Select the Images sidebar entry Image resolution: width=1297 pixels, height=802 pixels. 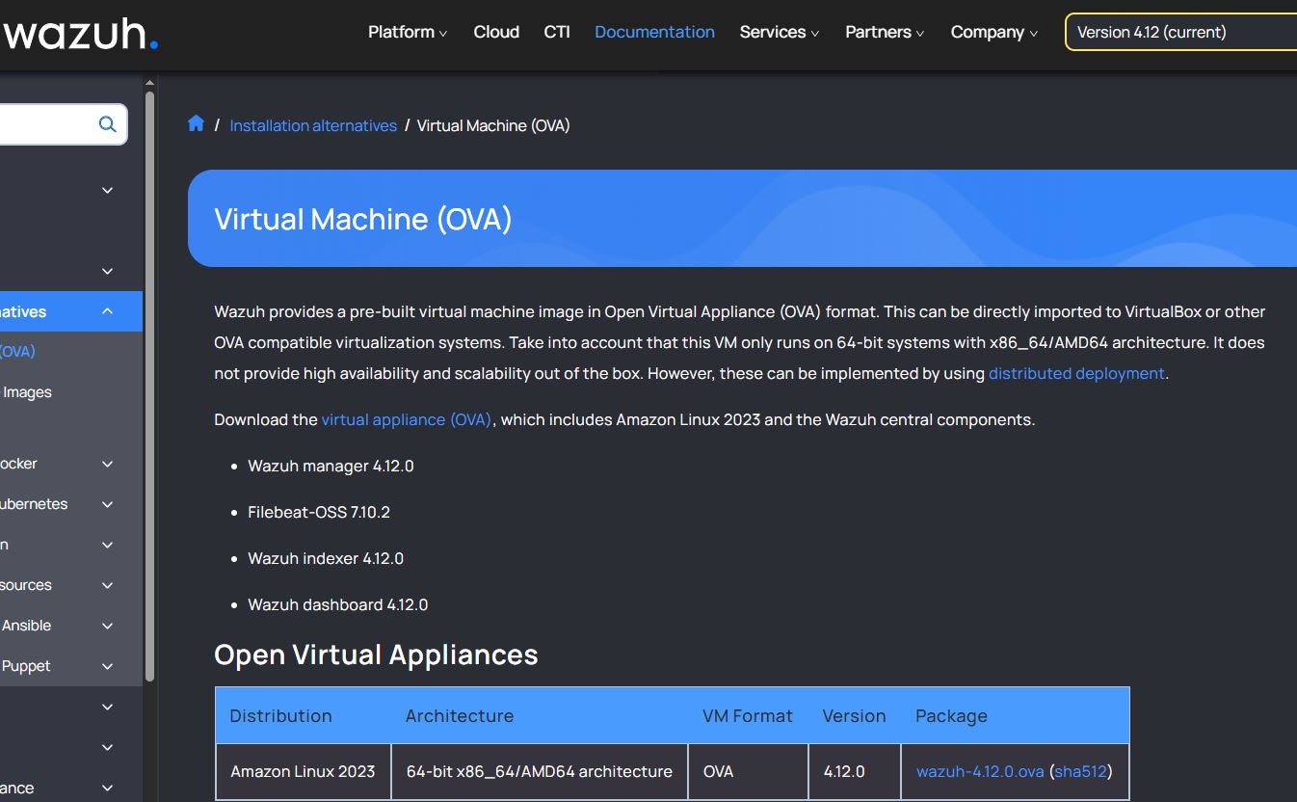pyautogui.click(x=27, y=392)
